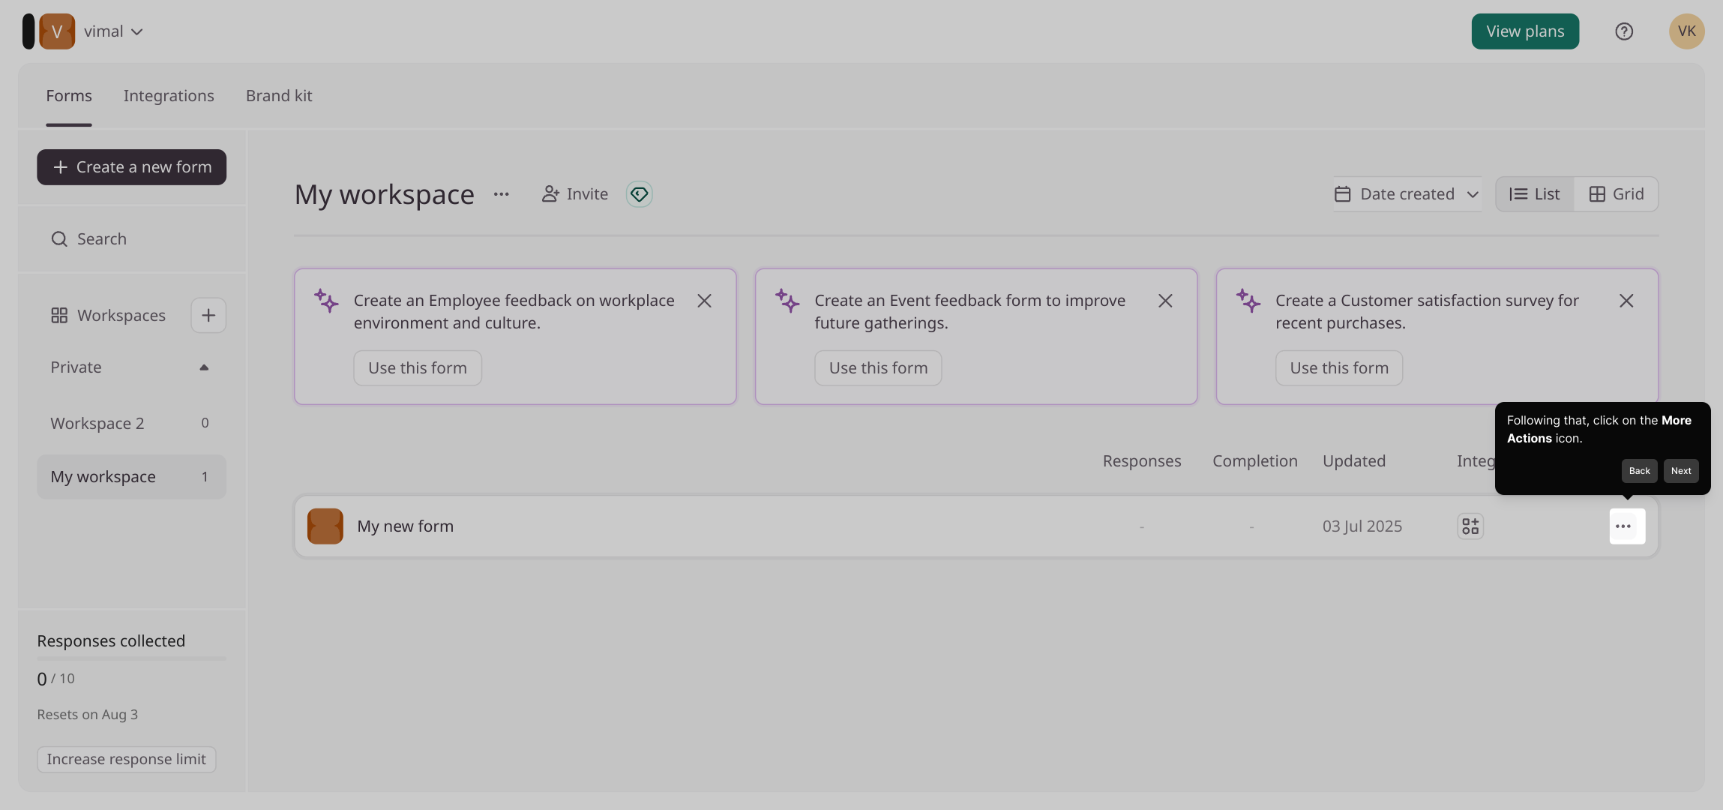
Task: Click the integrations icon on My new form row
Action: pyautogui.click(x=1470, y=526)
